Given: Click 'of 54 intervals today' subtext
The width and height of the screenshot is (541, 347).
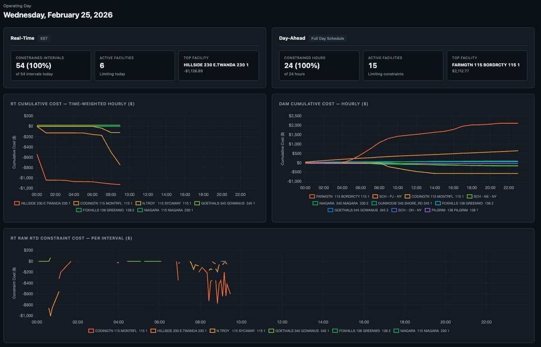Looking at the screenshot, I should pos(34,74).
